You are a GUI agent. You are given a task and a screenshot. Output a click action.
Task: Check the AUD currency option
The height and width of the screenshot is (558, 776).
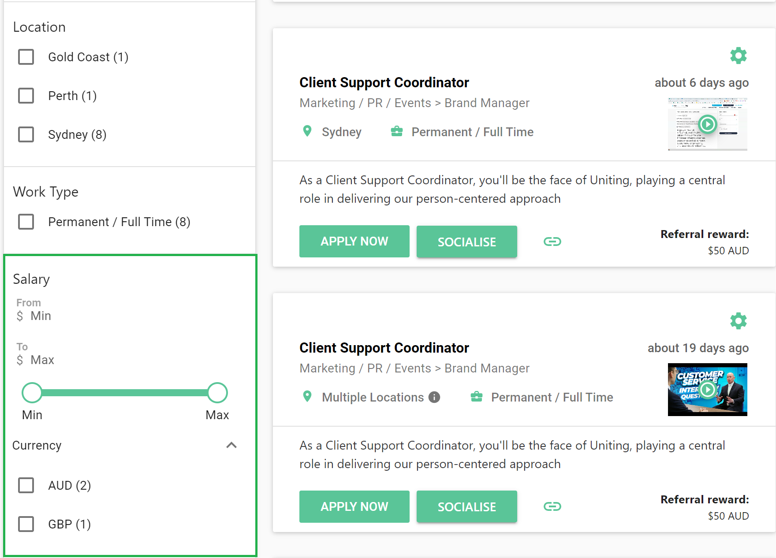[x=26, y=485]
